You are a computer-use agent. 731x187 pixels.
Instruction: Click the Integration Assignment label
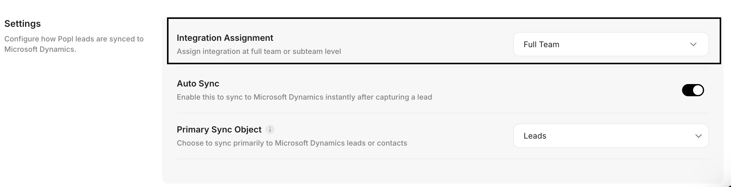coord(225,38)
